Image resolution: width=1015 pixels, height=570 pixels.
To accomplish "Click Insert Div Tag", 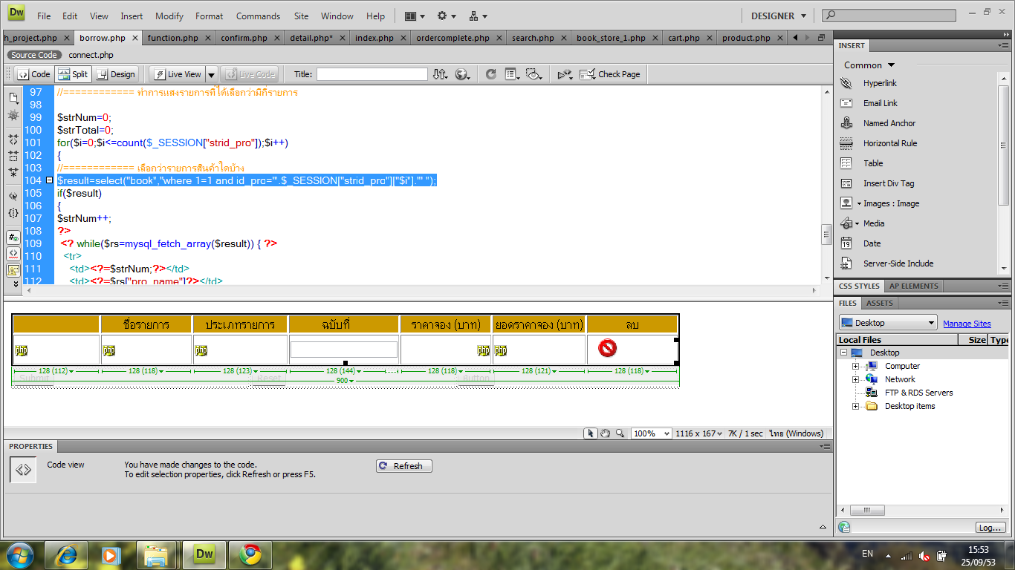I will coord(889,183).
